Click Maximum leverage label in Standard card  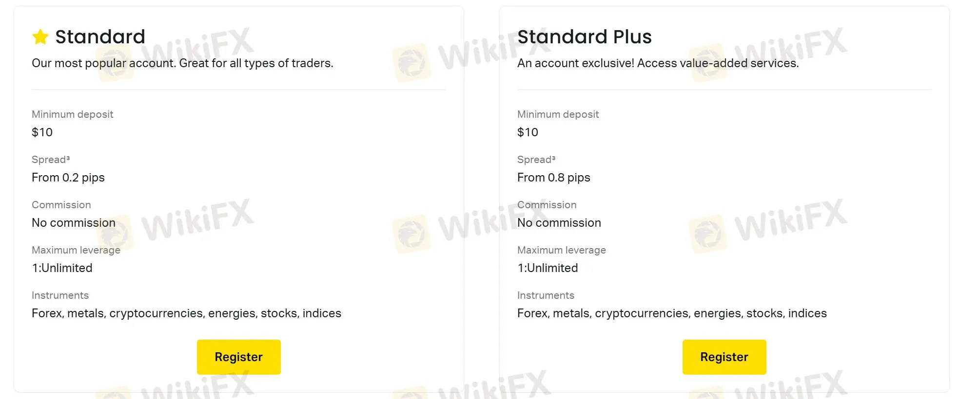click(76, 250)
